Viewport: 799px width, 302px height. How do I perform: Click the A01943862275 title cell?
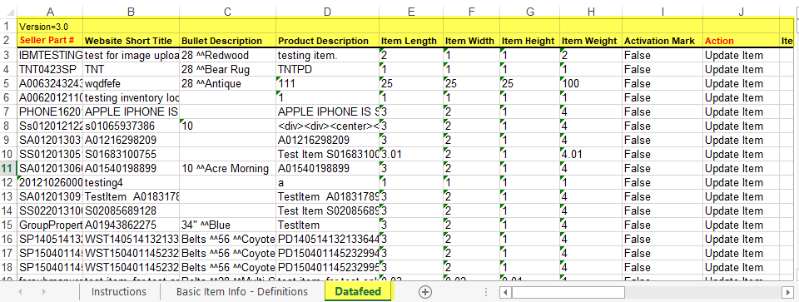tap(131, 225)
